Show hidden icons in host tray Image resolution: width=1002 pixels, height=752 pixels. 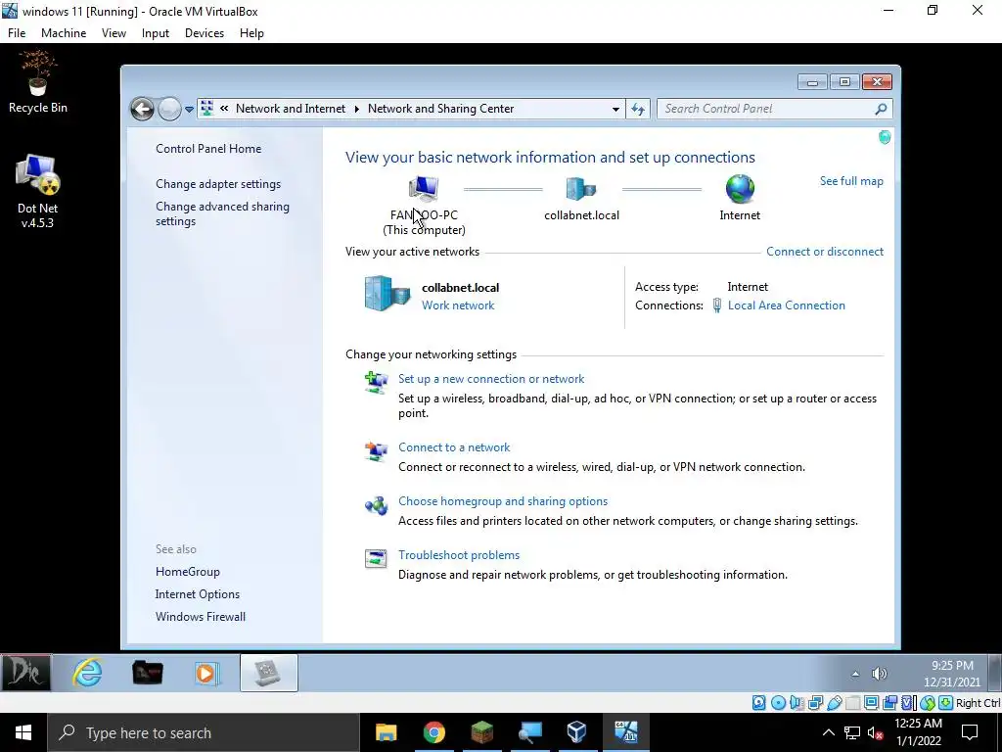click(828, 732)
